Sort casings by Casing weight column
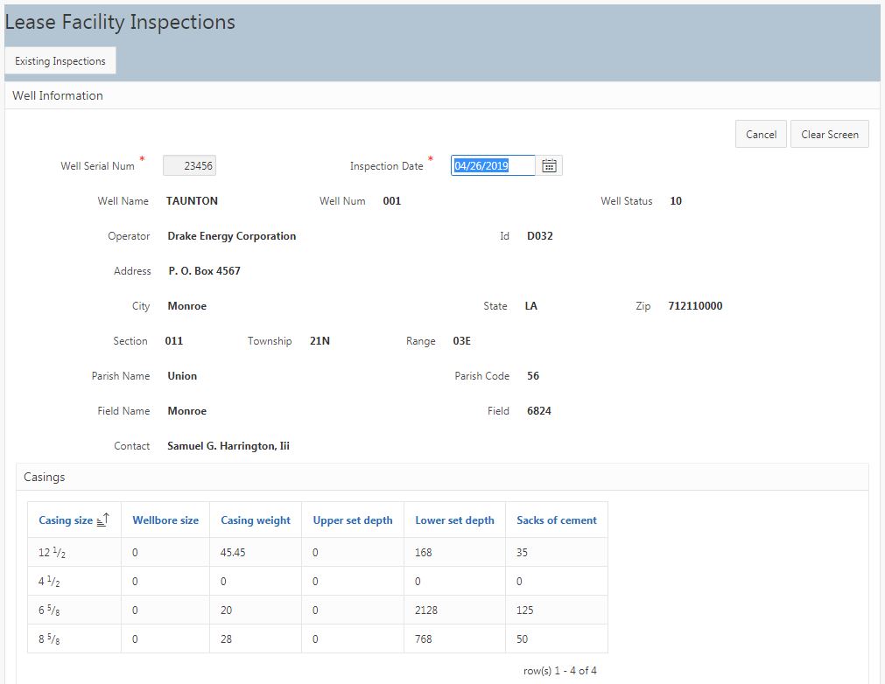Screen dimensions: 885x684 pos(256,520)
